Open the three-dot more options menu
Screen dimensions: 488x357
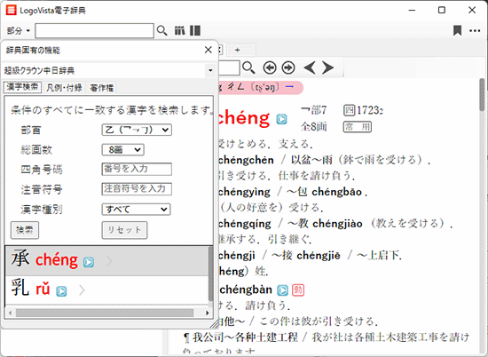pos(475,30)
